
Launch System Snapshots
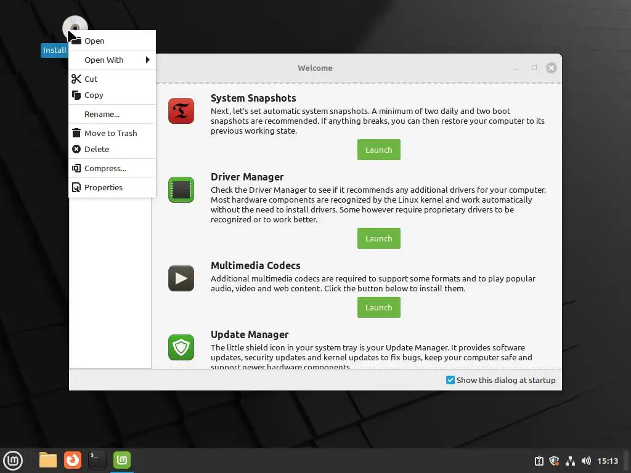(379, 150)
